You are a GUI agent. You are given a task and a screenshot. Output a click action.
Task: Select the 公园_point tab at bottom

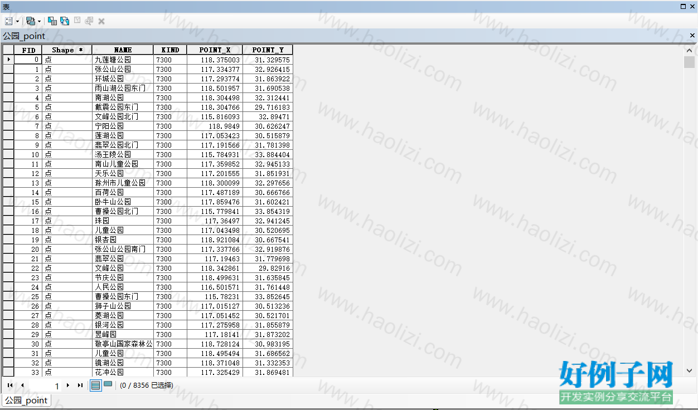[26, 400]
